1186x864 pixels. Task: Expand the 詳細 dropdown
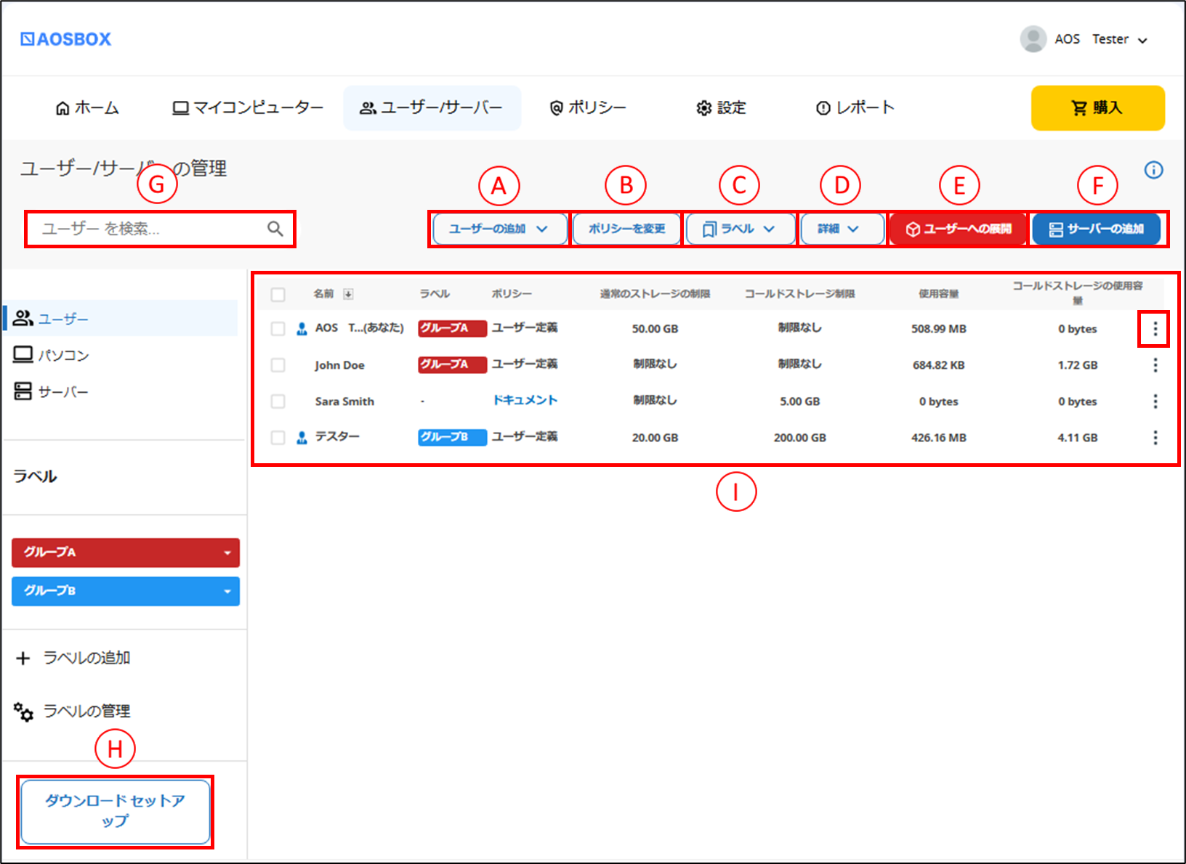(x=841, y=229)
